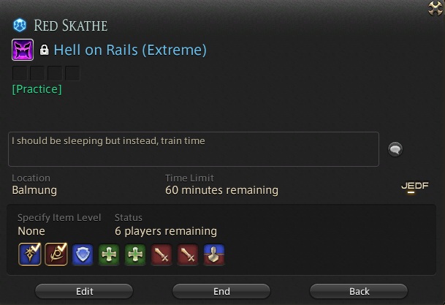Select the second green healer cross slot

(x=135, y=255)
